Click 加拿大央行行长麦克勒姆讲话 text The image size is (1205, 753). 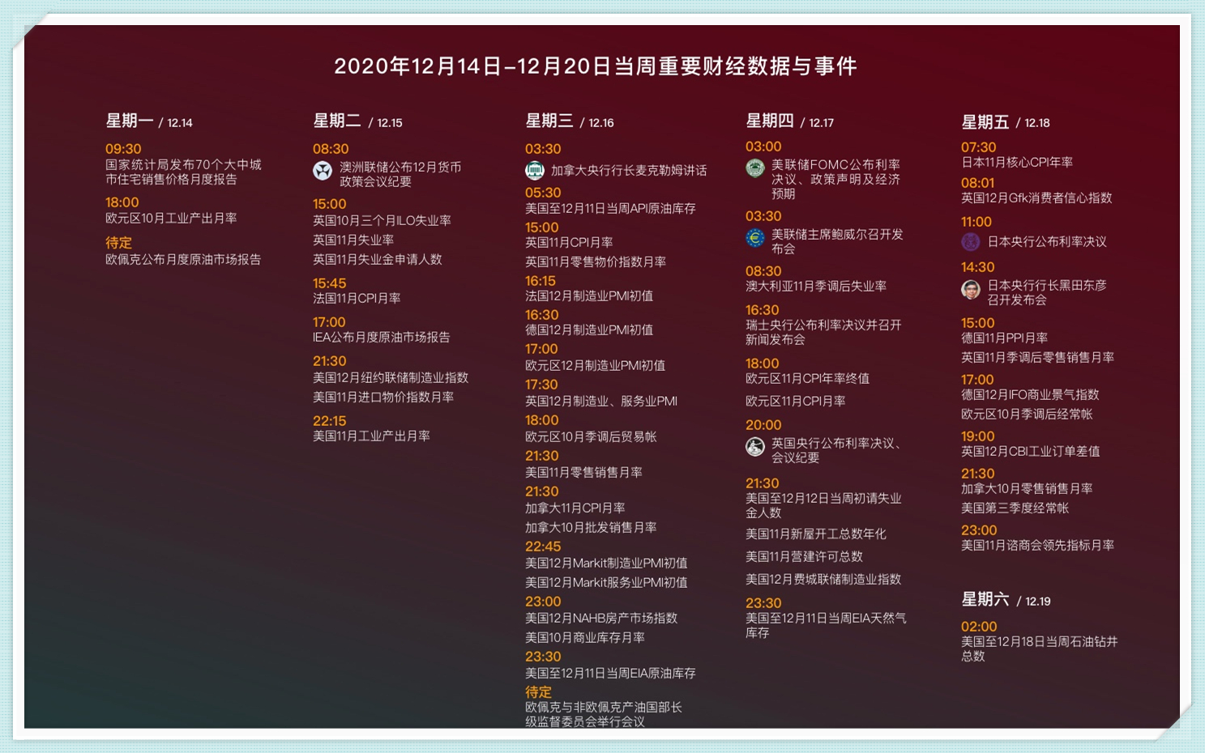coord(629,170)
